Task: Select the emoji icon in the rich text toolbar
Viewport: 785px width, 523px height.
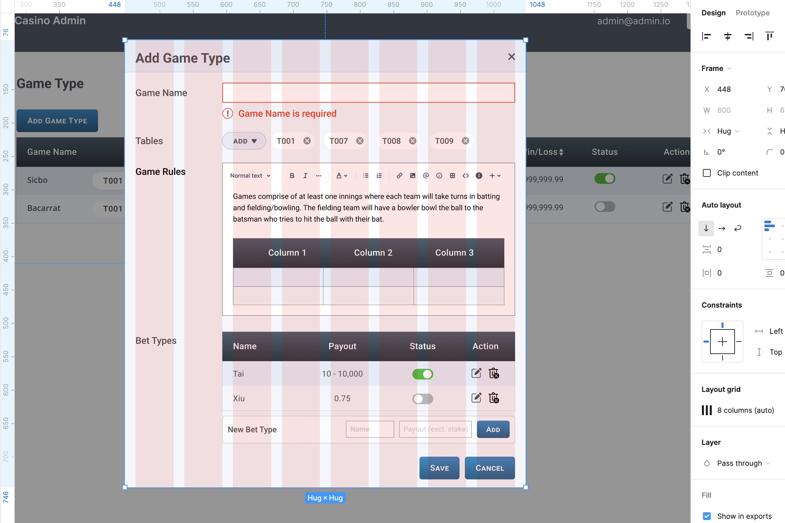Action: click(439, 176)
